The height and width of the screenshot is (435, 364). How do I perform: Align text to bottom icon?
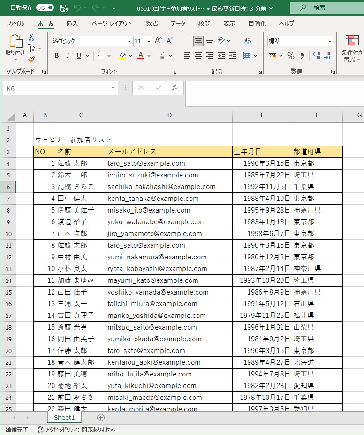210,42
